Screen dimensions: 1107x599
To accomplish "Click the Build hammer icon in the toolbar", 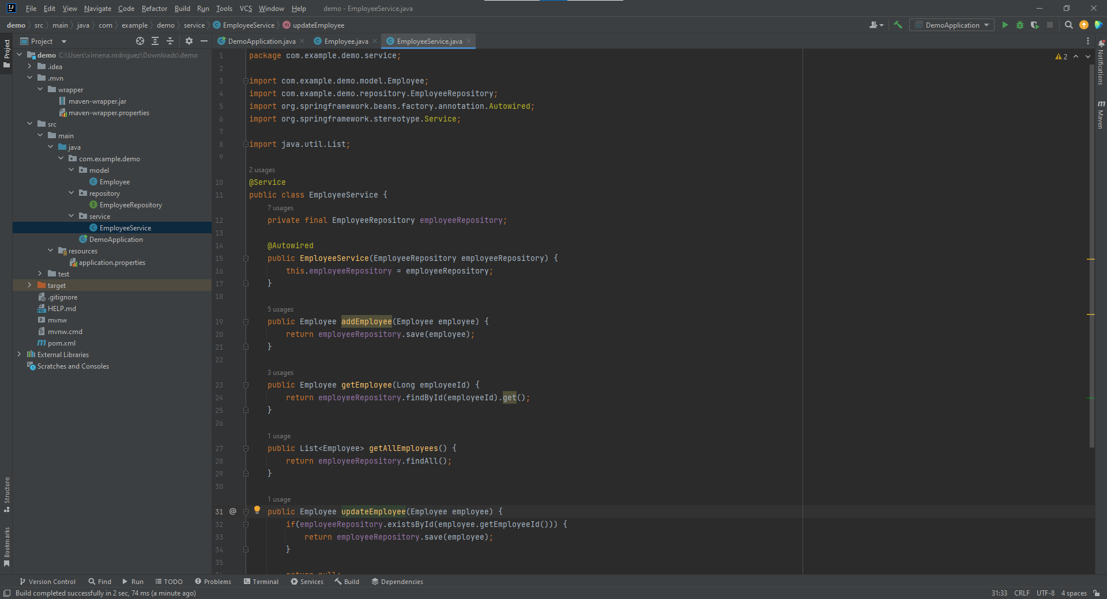I will (x=898, y=25).
